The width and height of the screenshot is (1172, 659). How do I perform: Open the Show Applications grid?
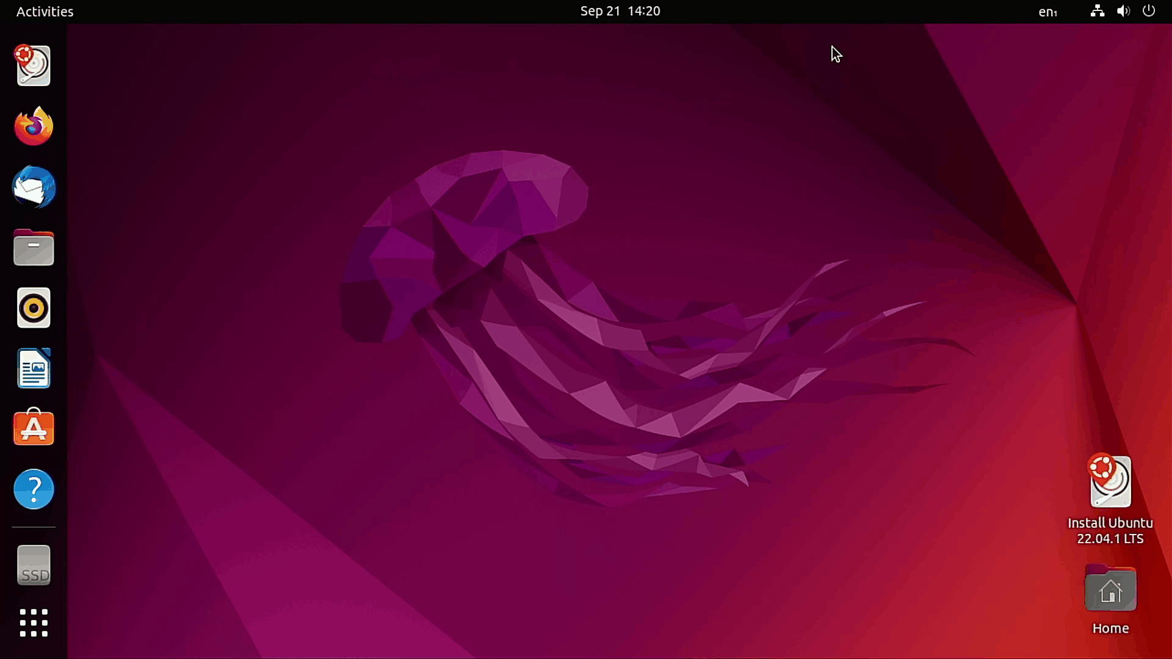click(x=34, y=623)
